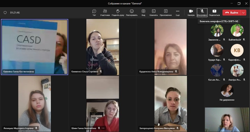Click the На удержании label
The height and width of the screenshot is (132, 250).
click(x=227, y=100)
